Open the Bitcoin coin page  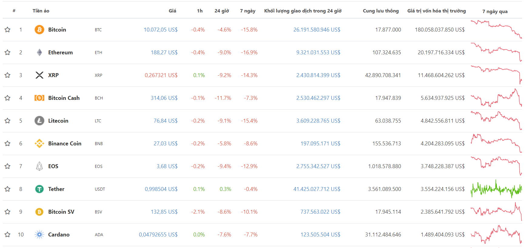pos(57,30)
